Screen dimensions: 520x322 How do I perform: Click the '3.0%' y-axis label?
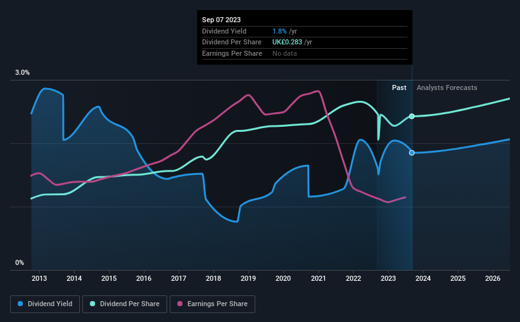click(x=22, y=73)
